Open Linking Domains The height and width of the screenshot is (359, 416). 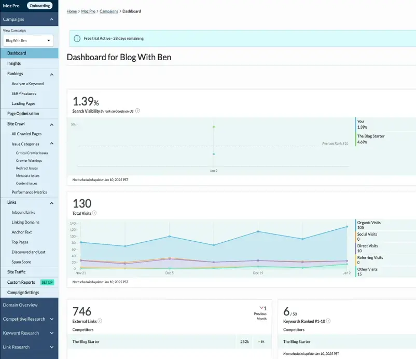point(25,222)
